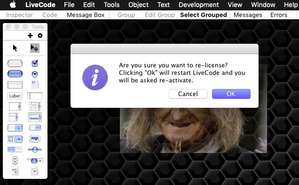Click Code in the toolbar
Screen dimensions: 299x185
pyautogui.click(x=50, y=15)
